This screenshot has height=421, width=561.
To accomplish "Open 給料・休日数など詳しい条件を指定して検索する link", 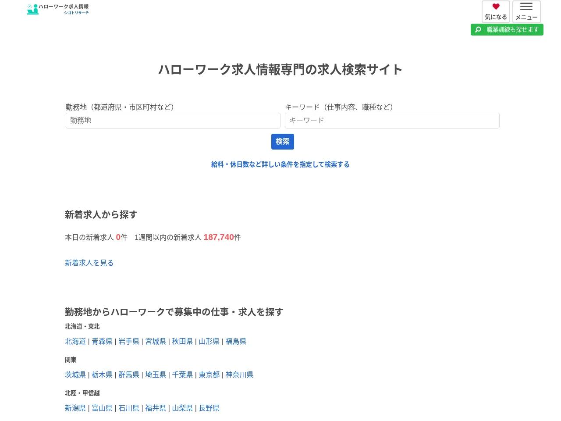I will tap(280, 164).
